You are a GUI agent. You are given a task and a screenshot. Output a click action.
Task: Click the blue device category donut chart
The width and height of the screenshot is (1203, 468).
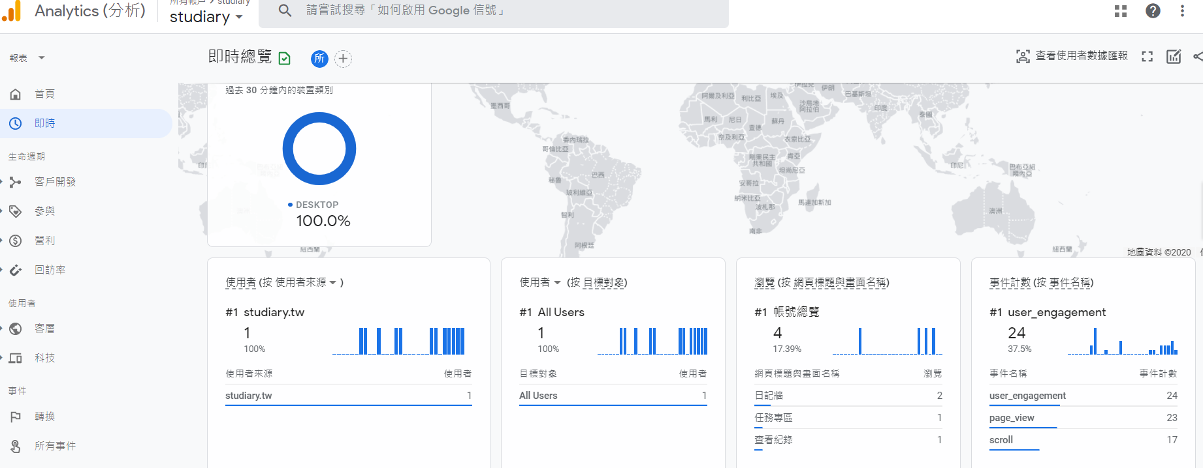(x=319, y=149)
